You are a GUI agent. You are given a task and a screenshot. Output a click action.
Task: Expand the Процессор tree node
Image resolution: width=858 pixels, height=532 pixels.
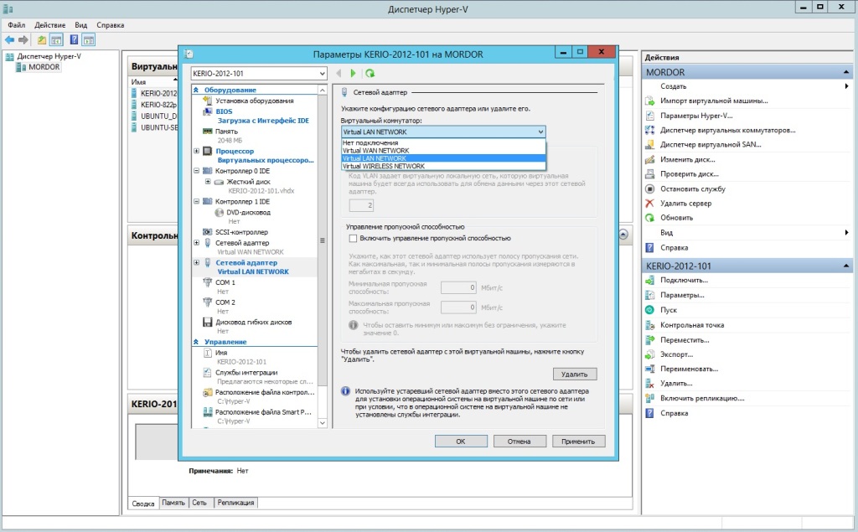click(196, 152)
